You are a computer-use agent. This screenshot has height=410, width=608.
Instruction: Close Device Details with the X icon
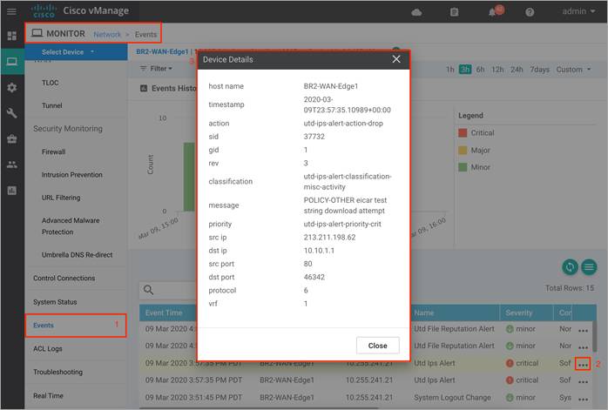pos(396,59)
